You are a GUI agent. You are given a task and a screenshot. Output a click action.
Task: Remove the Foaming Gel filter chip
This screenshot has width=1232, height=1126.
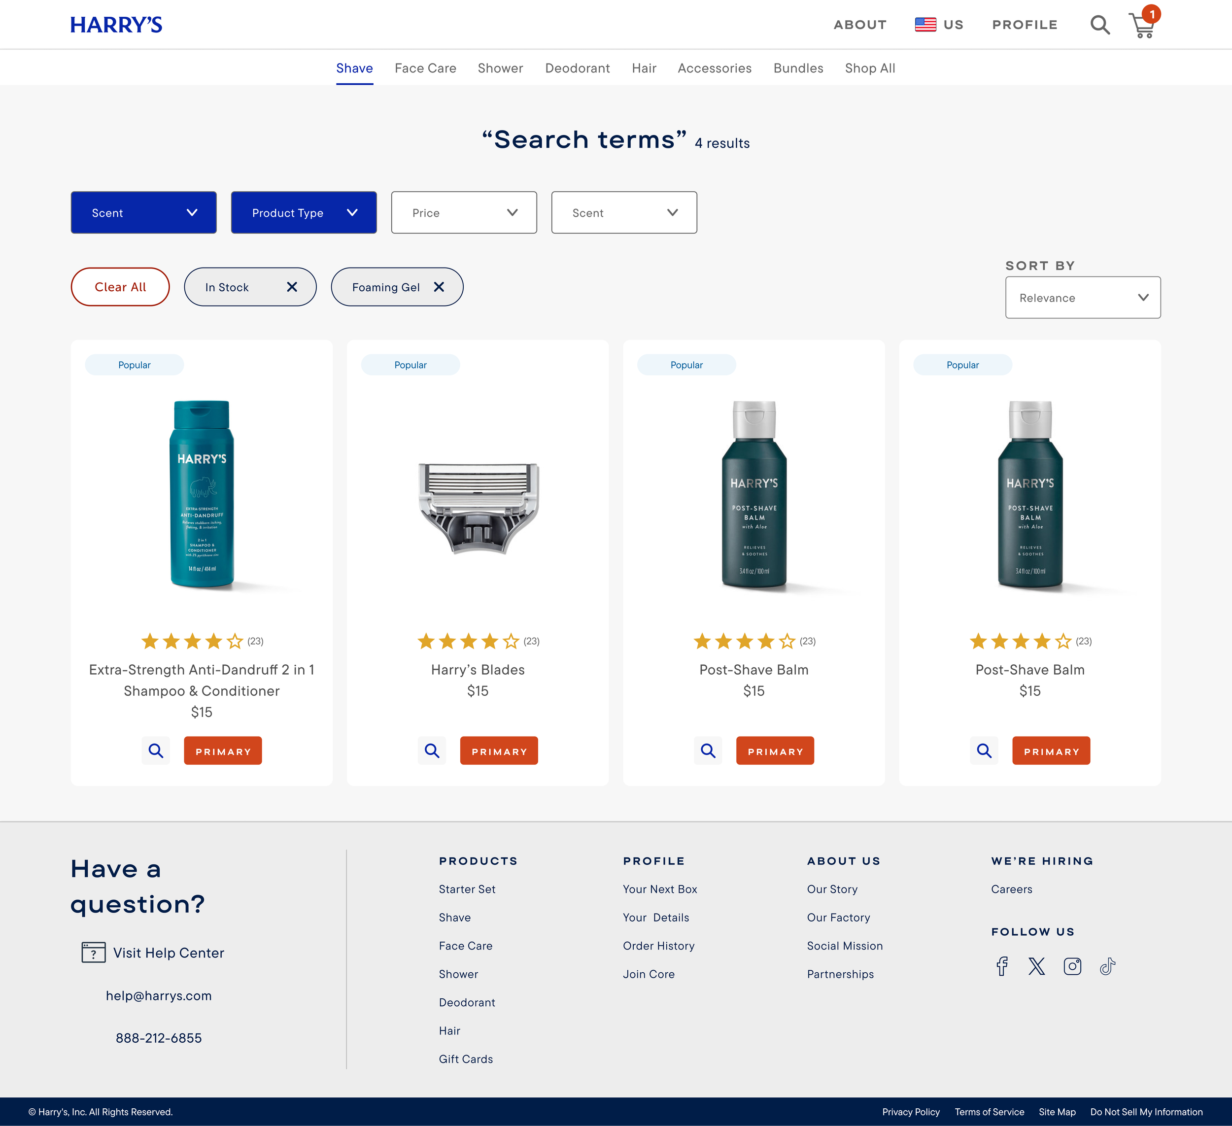439,286
